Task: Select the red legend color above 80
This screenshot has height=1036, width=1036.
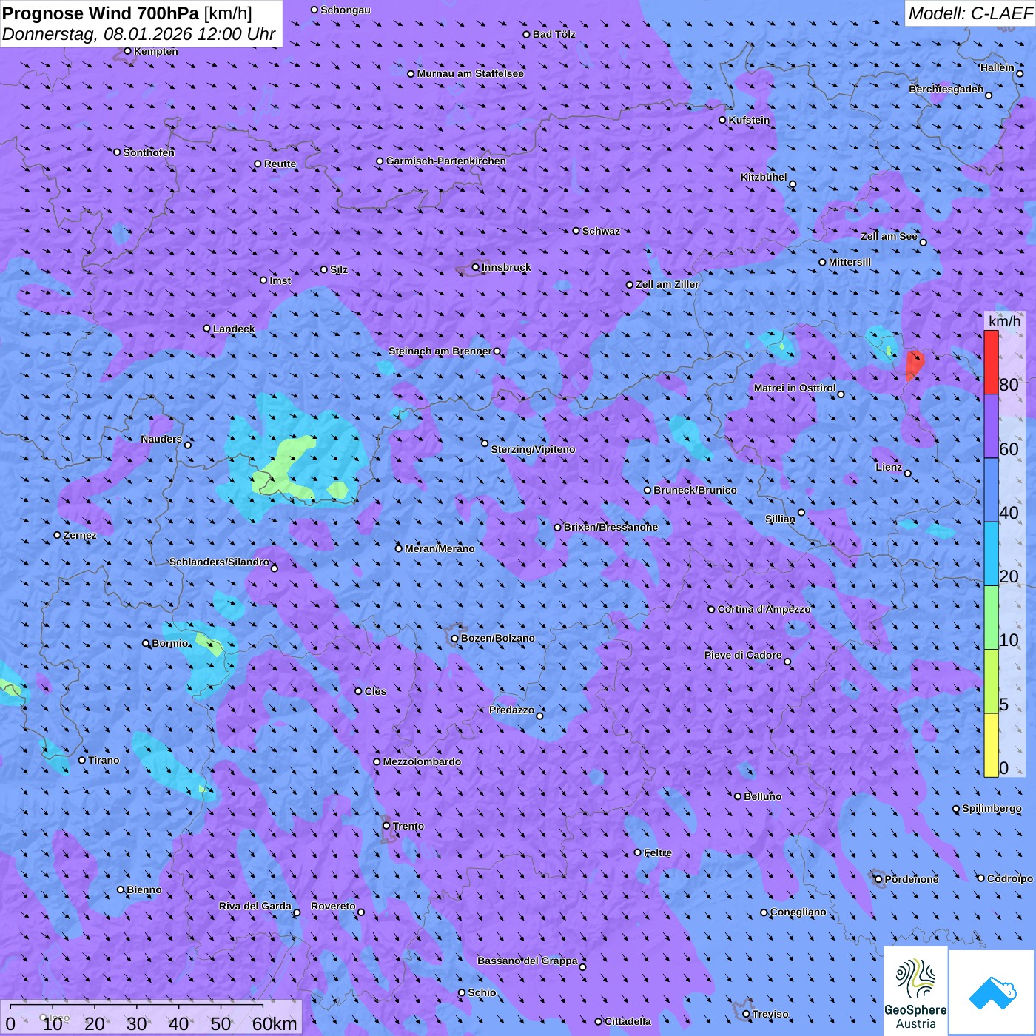Action: [x=991, y=363]
